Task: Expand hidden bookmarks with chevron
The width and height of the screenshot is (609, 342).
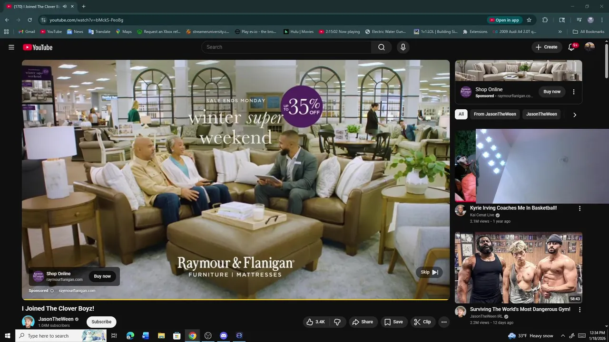Action: (x=560, y=32)
